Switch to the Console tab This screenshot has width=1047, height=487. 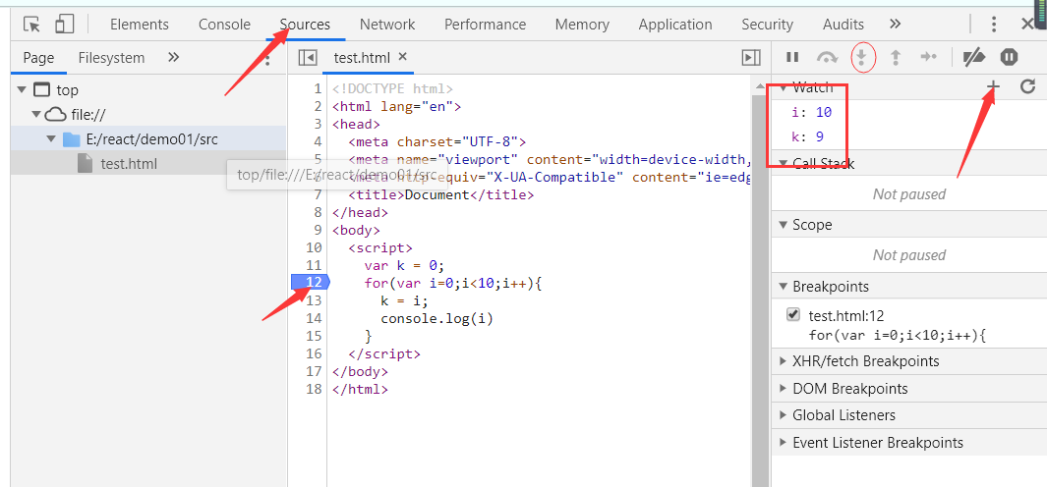(x=224, y=25)
